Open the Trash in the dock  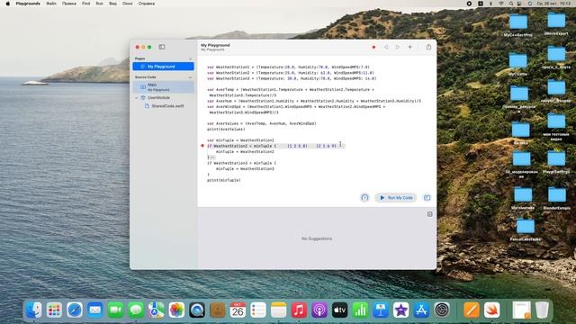pos(542,310)
